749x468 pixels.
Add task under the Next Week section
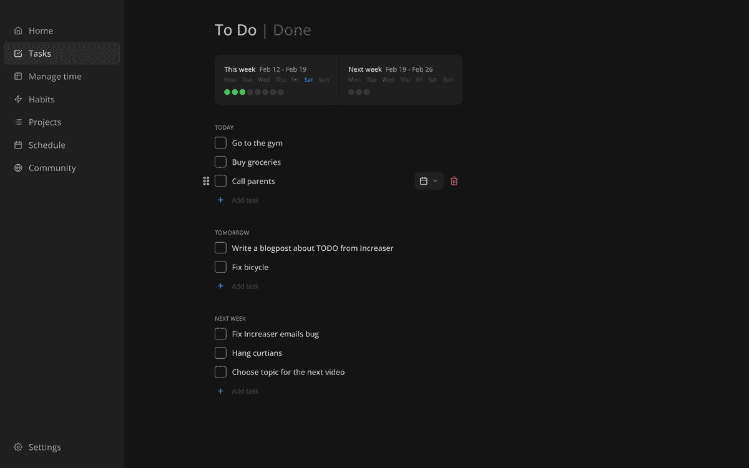[x=245, y=391]
